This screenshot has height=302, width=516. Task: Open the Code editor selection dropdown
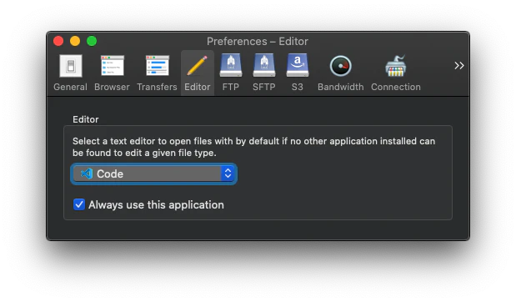click(153, 174)
